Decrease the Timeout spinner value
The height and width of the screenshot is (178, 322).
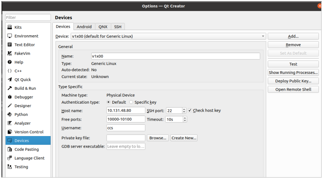[x=185, y=121]
